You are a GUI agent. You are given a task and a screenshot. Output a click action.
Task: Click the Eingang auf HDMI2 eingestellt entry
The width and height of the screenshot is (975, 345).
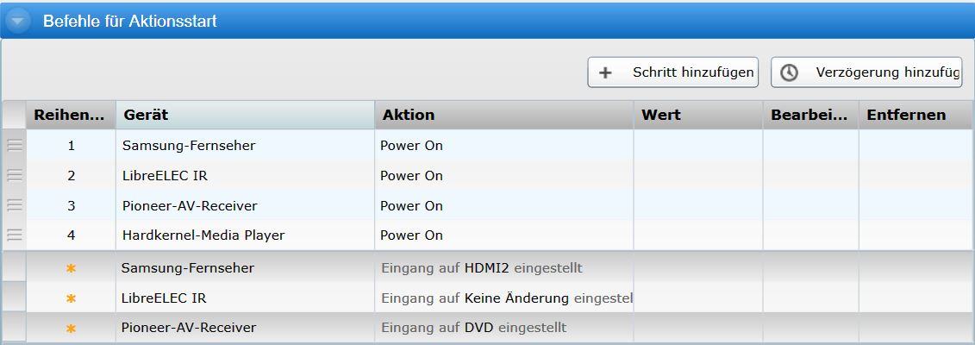pos(482,268)
